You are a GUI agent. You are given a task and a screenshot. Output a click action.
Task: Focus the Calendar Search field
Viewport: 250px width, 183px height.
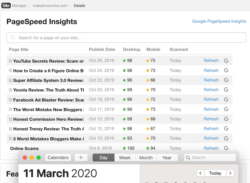click(x=210, y=157)
